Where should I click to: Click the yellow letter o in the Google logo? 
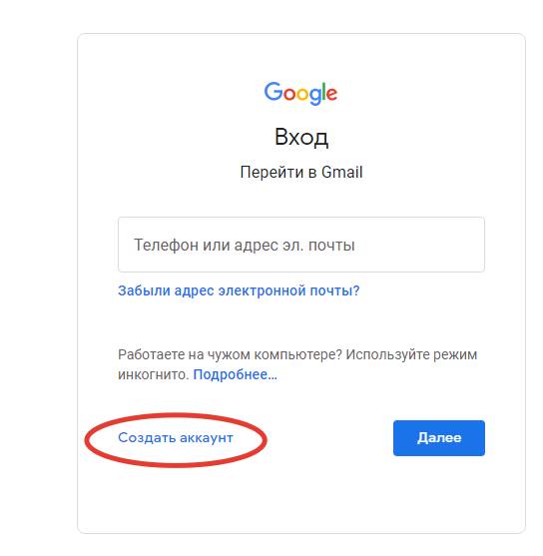click(303, 94)
